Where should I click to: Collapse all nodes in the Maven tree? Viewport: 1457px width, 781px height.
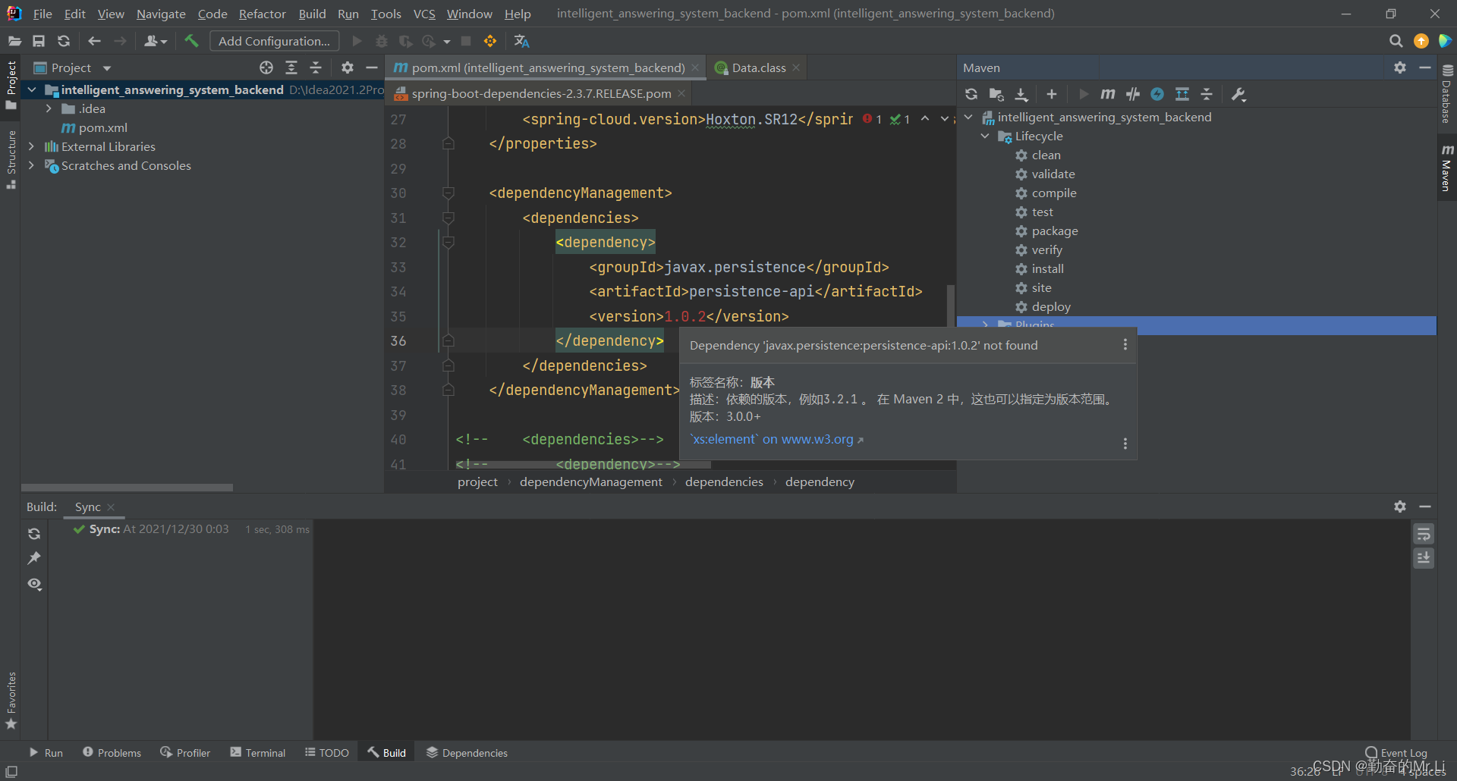pyautogui.click(x=1207, y=94)
